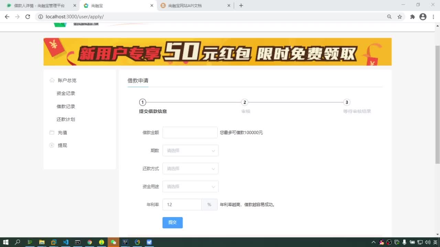Viewport: 440px width, 247px height.
Task: Open IntelliJ IDEA from the taskbar
Action: [x=125, y=242]
